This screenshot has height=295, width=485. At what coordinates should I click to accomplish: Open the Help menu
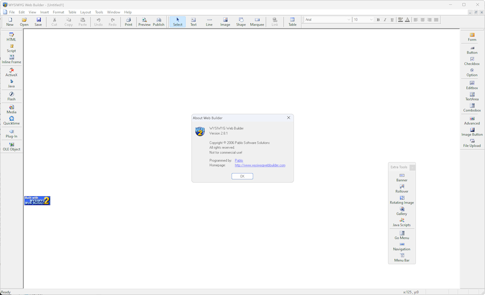point(128,12)
